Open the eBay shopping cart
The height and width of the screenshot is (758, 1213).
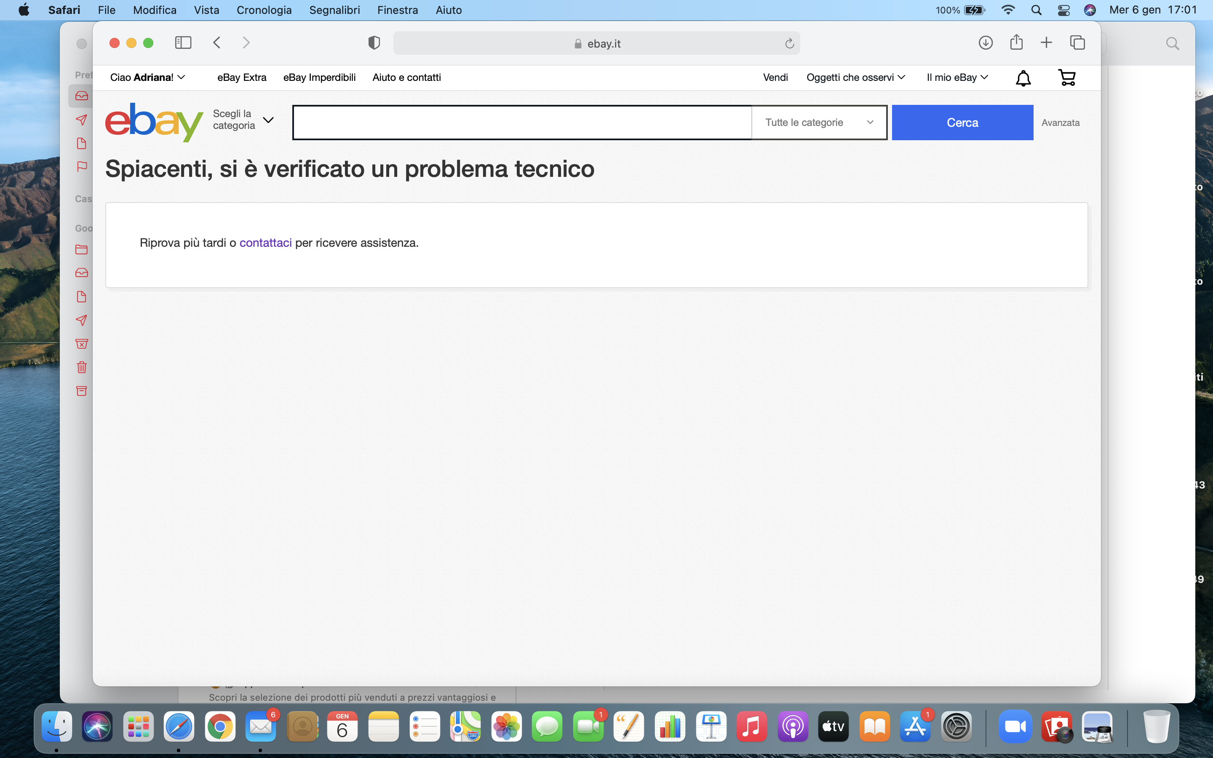(x=1066, y=78)
